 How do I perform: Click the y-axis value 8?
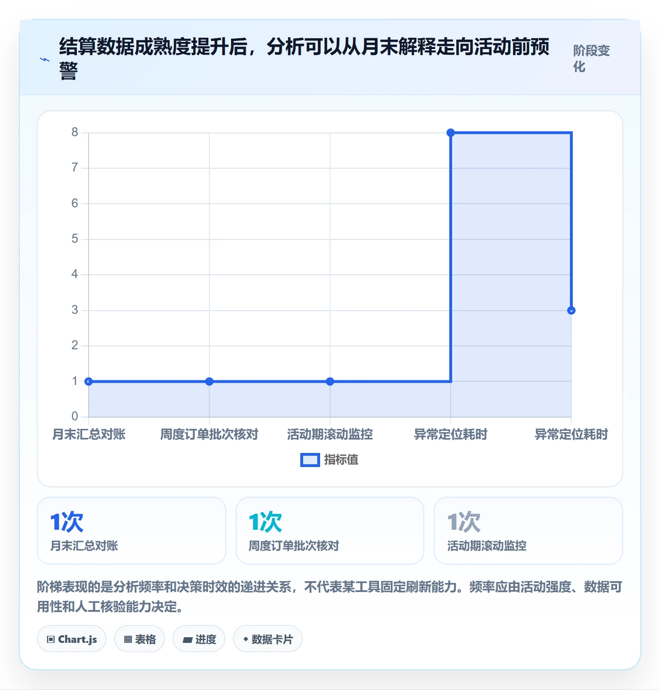(x=74, y=132)
